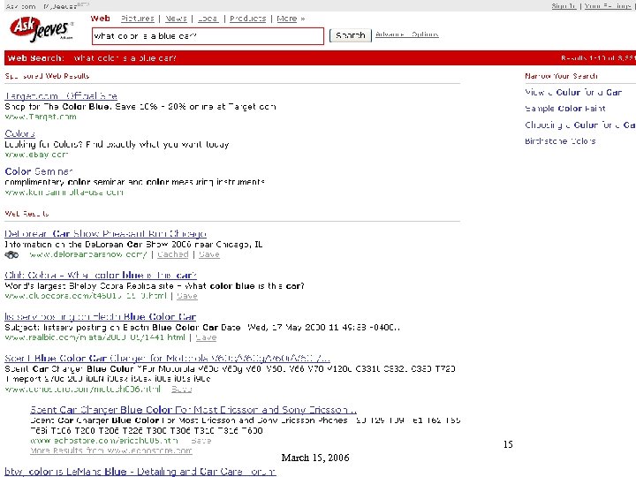
Task: Click the www.ebay.com green URL text
Action: pos(36,155)
